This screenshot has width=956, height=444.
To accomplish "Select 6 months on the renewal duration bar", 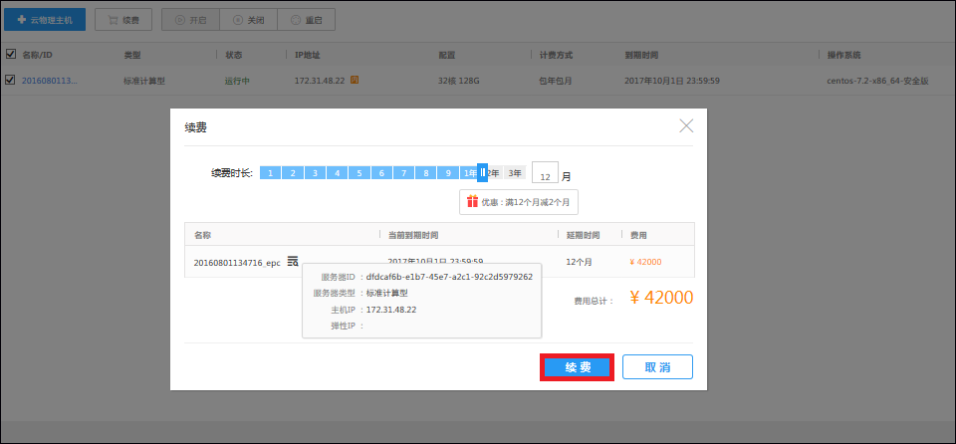I will [x=382, y=173].
